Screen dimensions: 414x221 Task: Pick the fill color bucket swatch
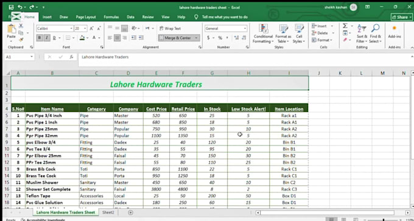point(82,38)
